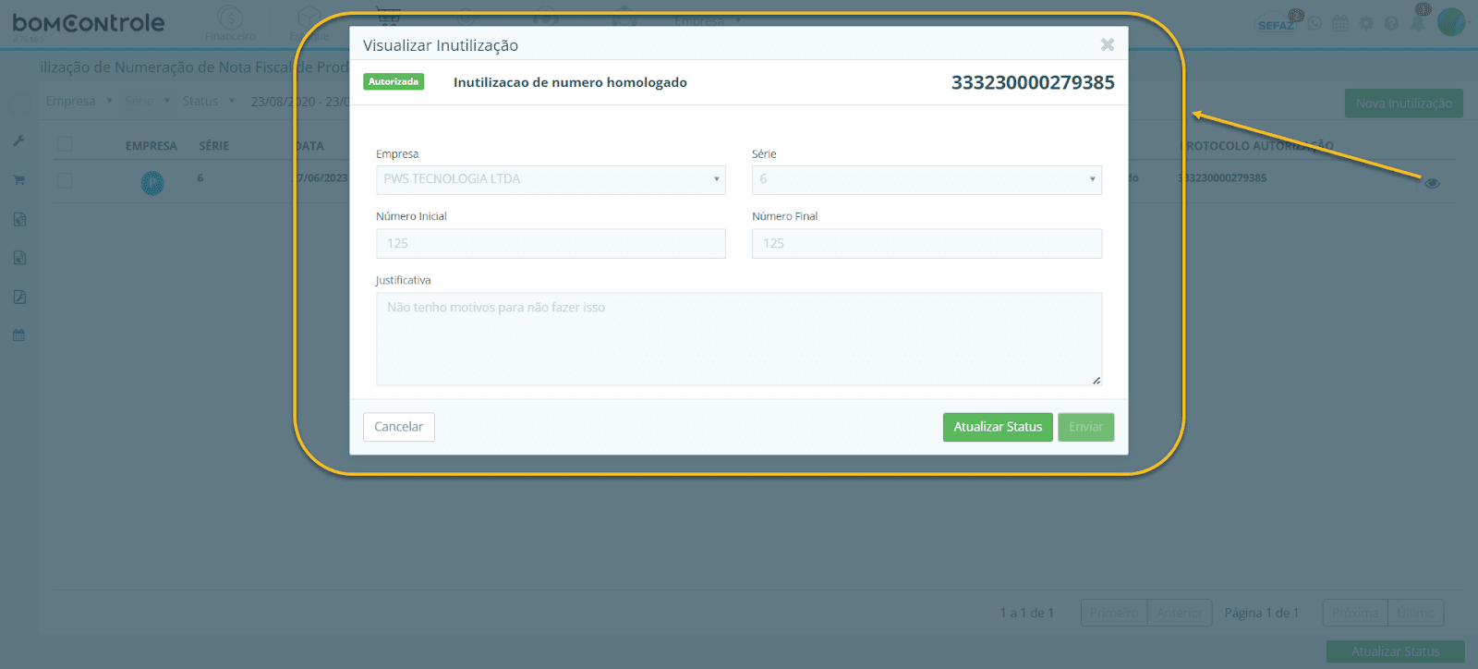Click the Autorizada status badge

pos(394,81)
